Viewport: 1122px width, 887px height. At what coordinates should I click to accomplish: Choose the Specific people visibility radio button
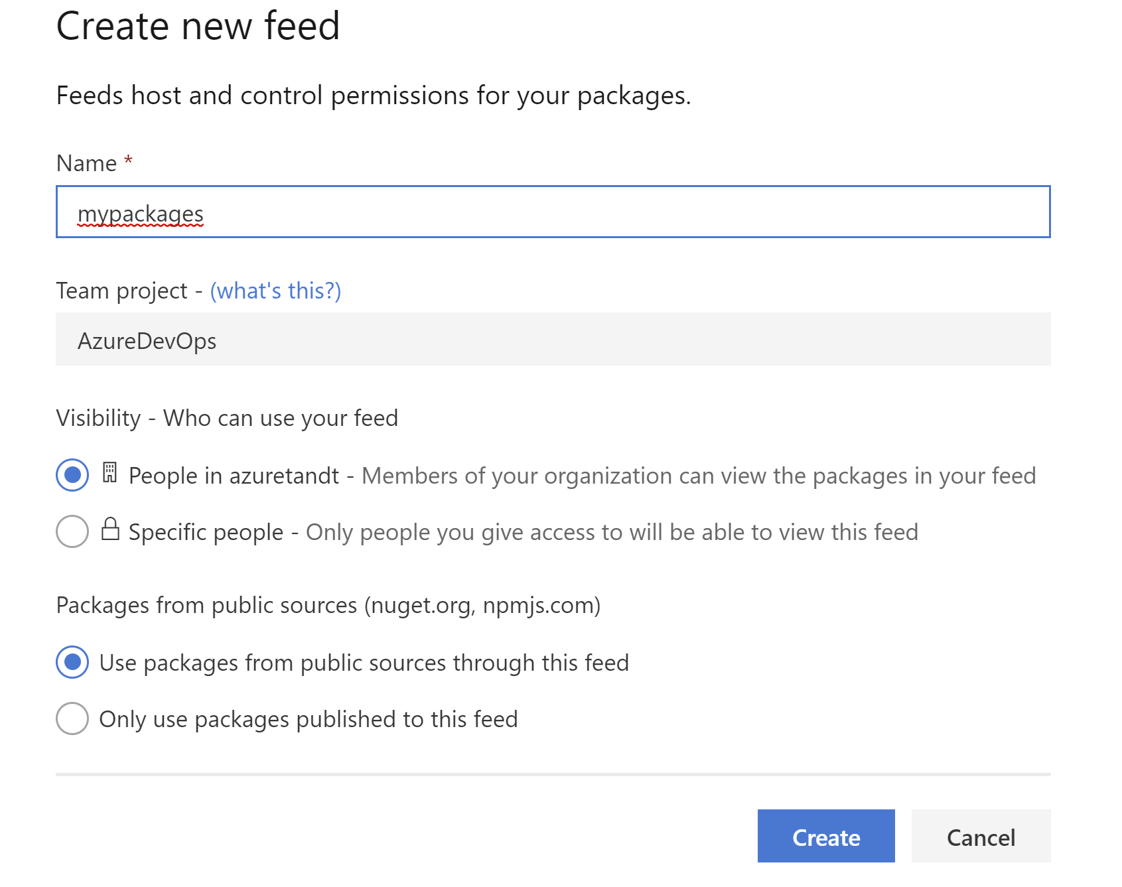pyautogui.click(x=72, y=531)
